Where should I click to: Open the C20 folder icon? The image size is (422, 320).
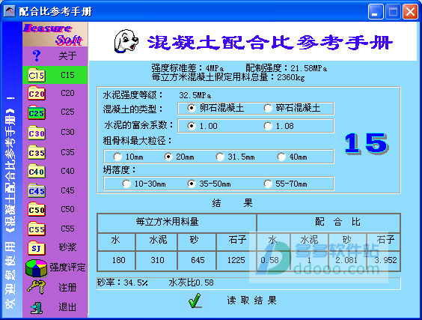tap(37, 93)
